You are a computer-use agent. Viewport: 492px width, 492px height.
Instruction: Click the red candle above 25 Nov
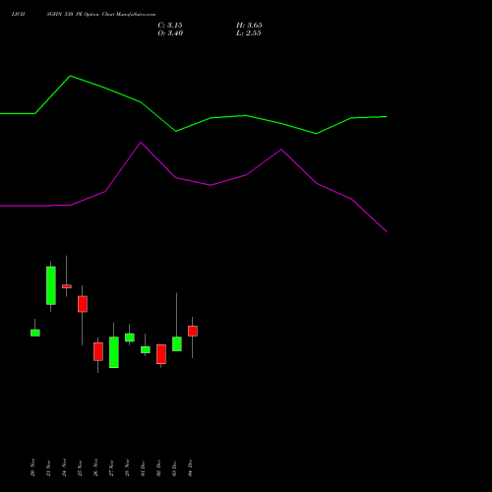83,304
